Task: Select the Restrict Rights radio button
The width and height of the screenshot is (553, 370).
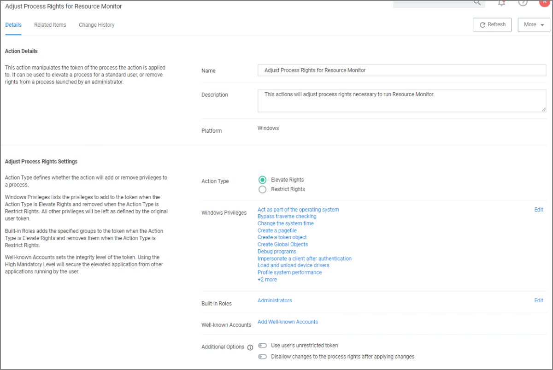Action: (x=263, y=189)
